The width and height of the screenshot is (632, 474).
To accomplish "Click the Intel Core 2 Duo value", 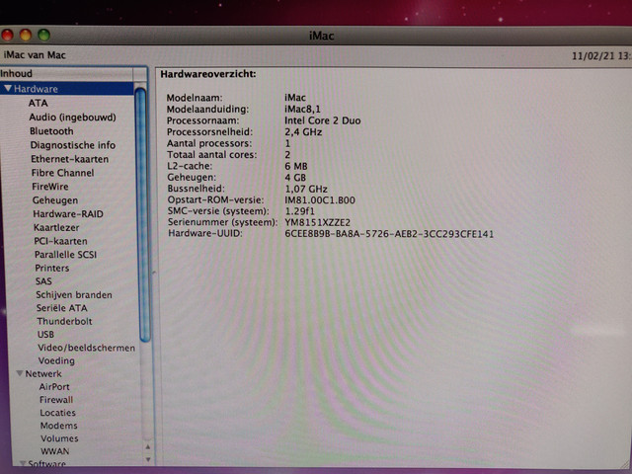I will click(323, 120).
